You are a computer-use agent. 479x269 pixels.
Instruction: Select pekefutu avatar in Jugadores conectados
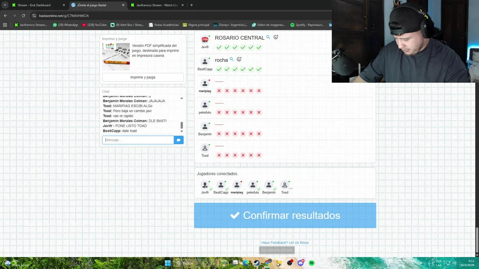(x=253, y=185)
